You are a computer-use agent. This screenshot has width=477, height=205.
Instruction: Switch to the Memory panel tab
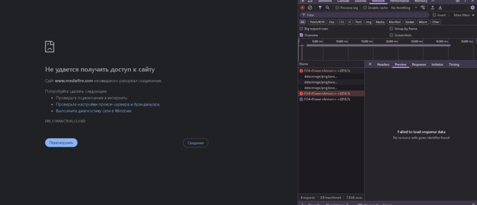421,1
